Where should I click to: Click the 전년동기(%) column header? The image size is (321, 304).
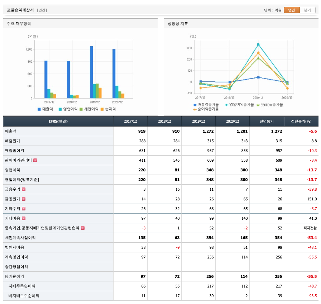tap(301, 121)
